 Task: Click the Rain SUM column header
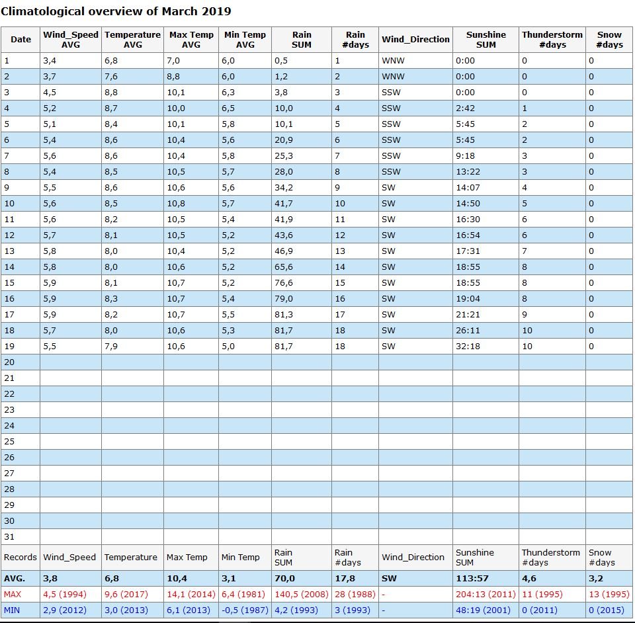(x=302, y=40)
